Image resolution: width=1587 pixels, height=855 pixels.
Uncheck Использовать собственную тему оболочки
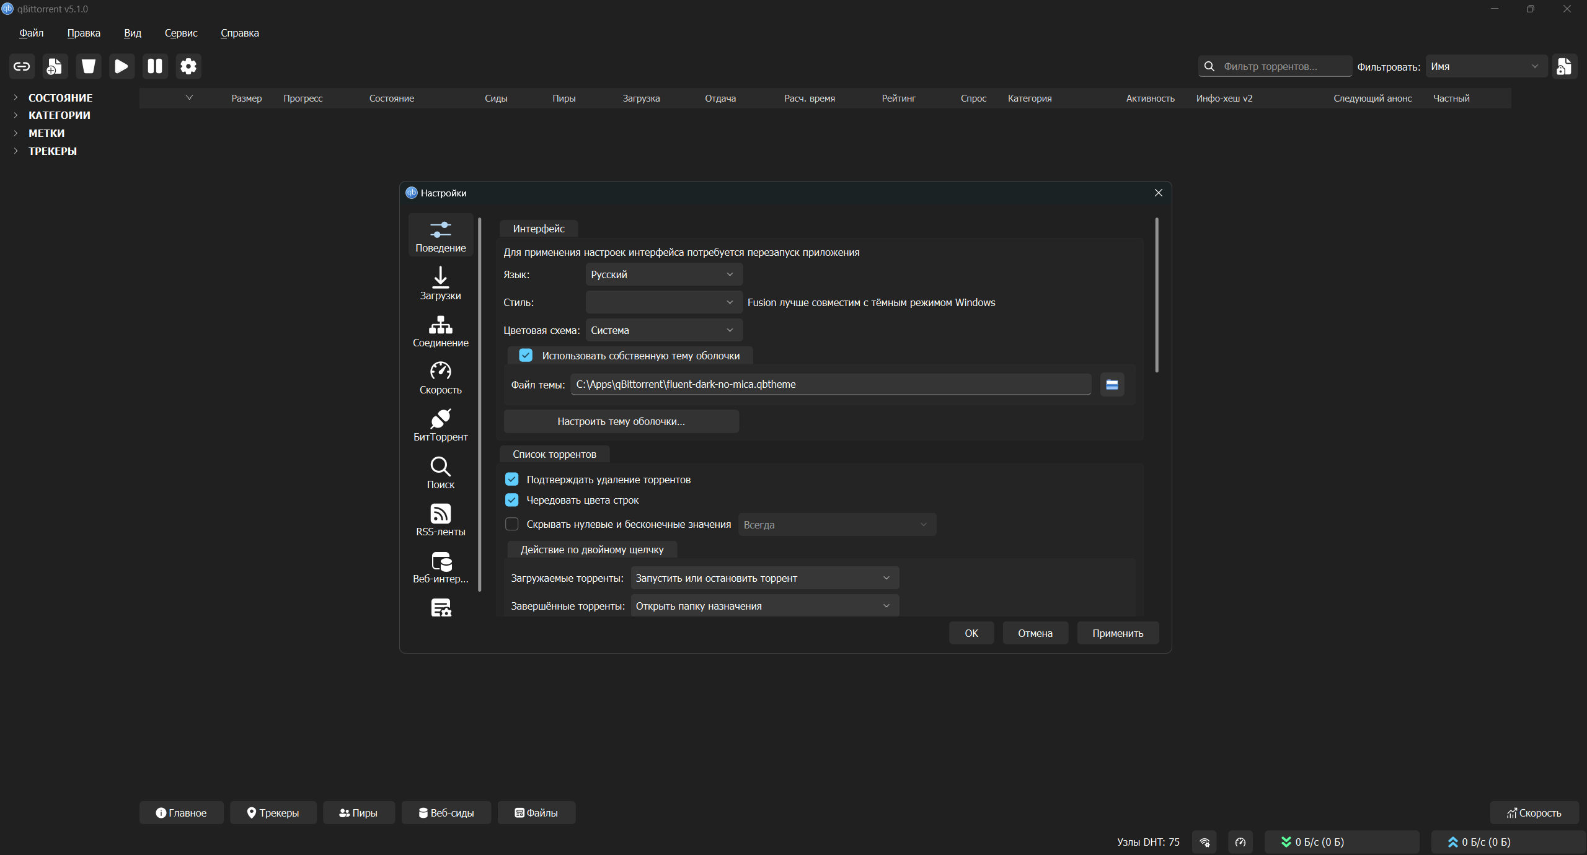click(x=526, y=356)
